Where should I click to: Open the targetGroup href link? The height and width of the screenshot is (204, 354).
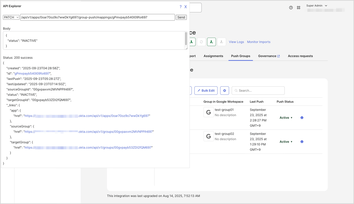pyautogui.click(x=88, y=148)
